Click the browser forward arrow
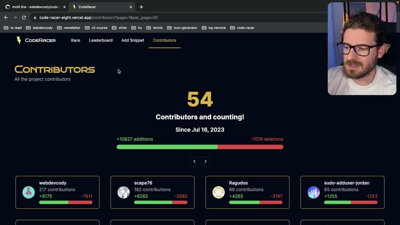Image resolution: width=400 pixels, height=225 pixels. [15, 17]
